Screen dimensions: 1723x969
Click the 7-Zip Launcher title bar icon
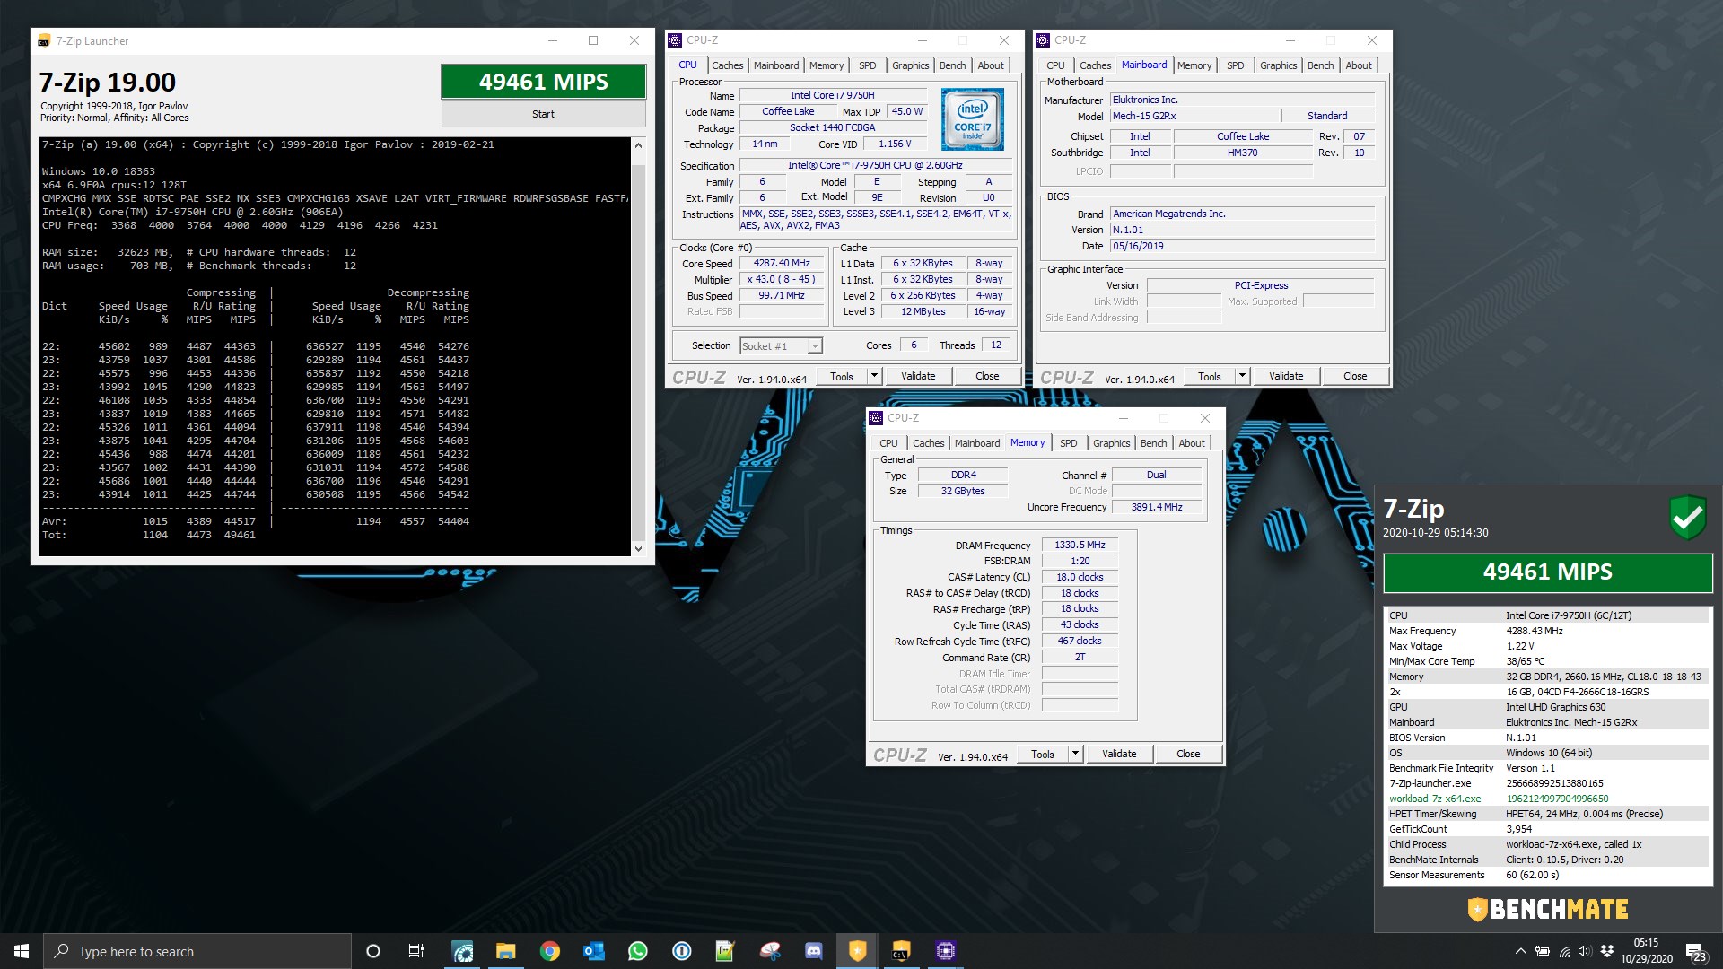pos(44,41)
